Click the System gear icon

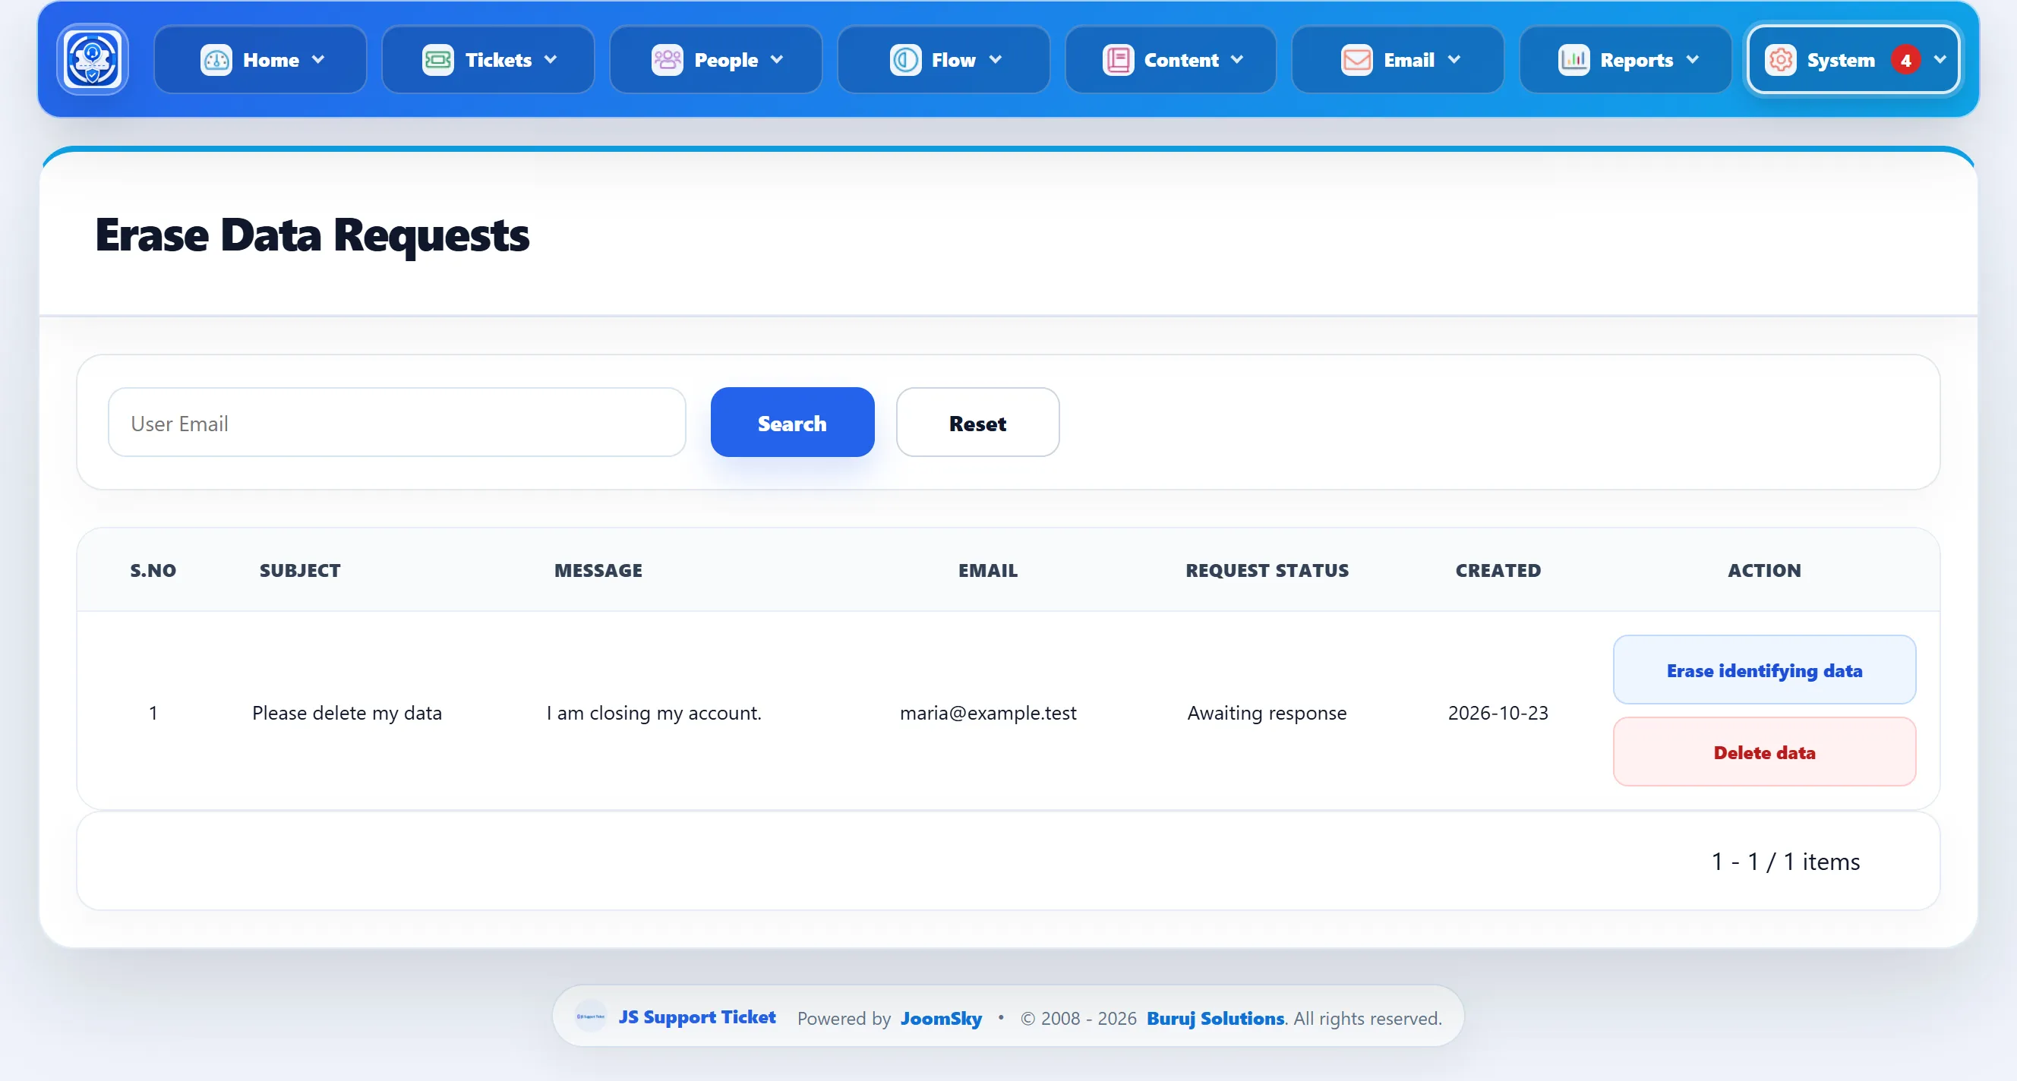[1781, 59]
